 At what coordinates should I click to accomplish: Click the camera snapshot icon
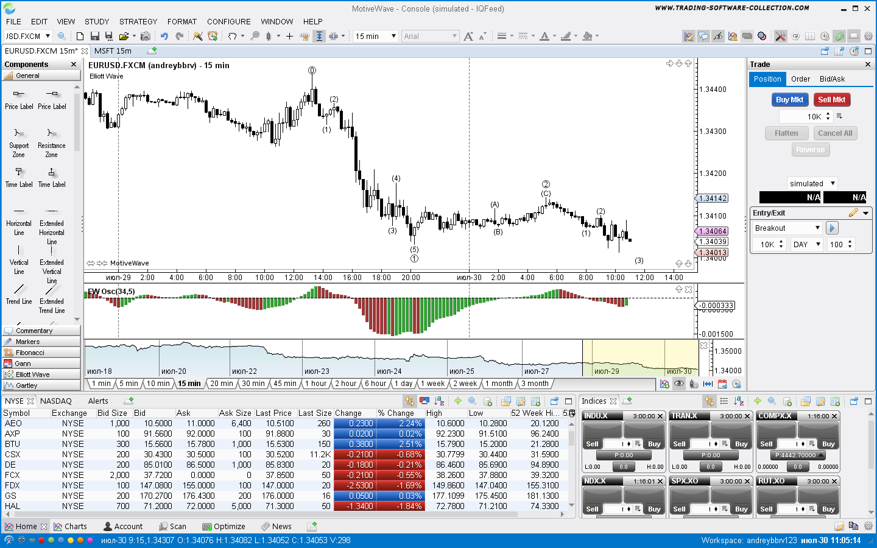click(145, 37)
